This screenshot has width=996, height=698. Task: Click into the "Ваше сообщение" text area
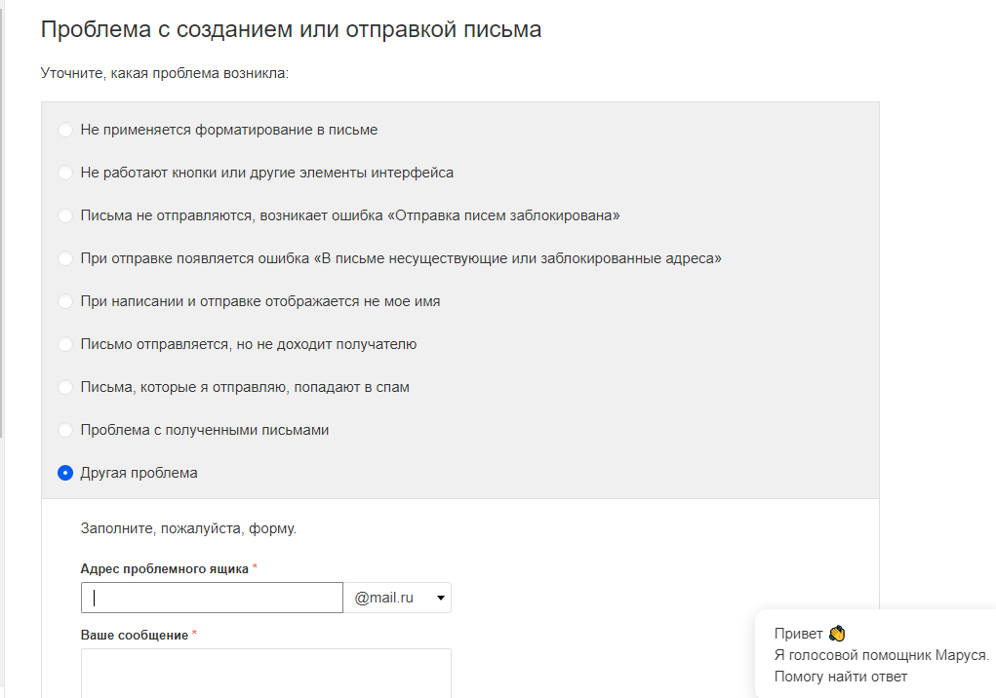265,673
